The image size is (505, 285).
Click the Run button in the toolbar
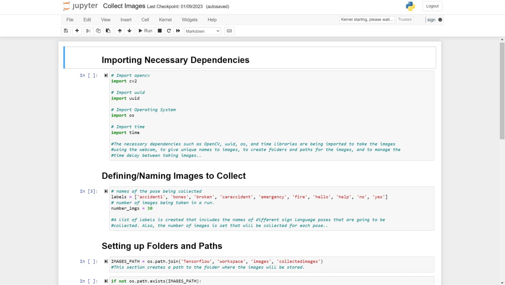(x=145, y=31)
